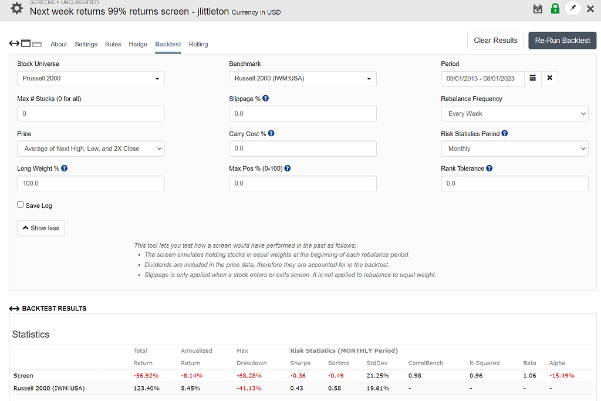This screenshot has width=601, height=401.
Task: Switch to the Rolling tab
Action: coord(198,44)
